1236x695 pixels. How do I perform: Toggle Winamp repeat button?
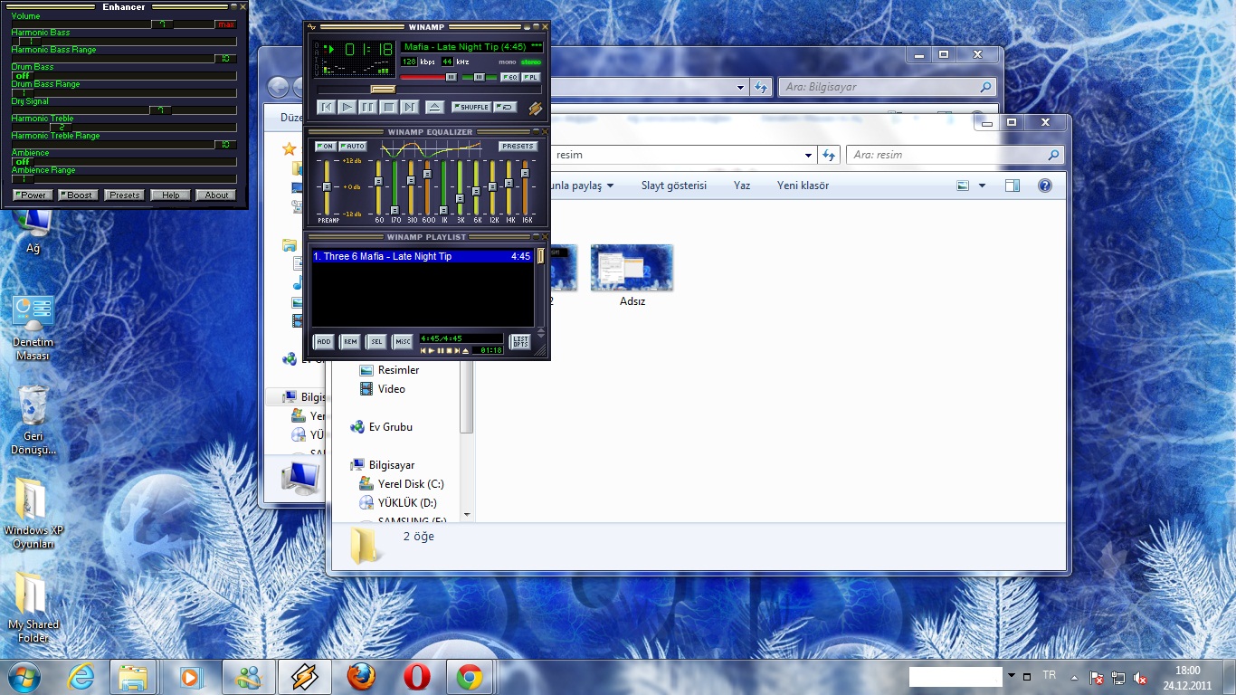tap(506, 107)
